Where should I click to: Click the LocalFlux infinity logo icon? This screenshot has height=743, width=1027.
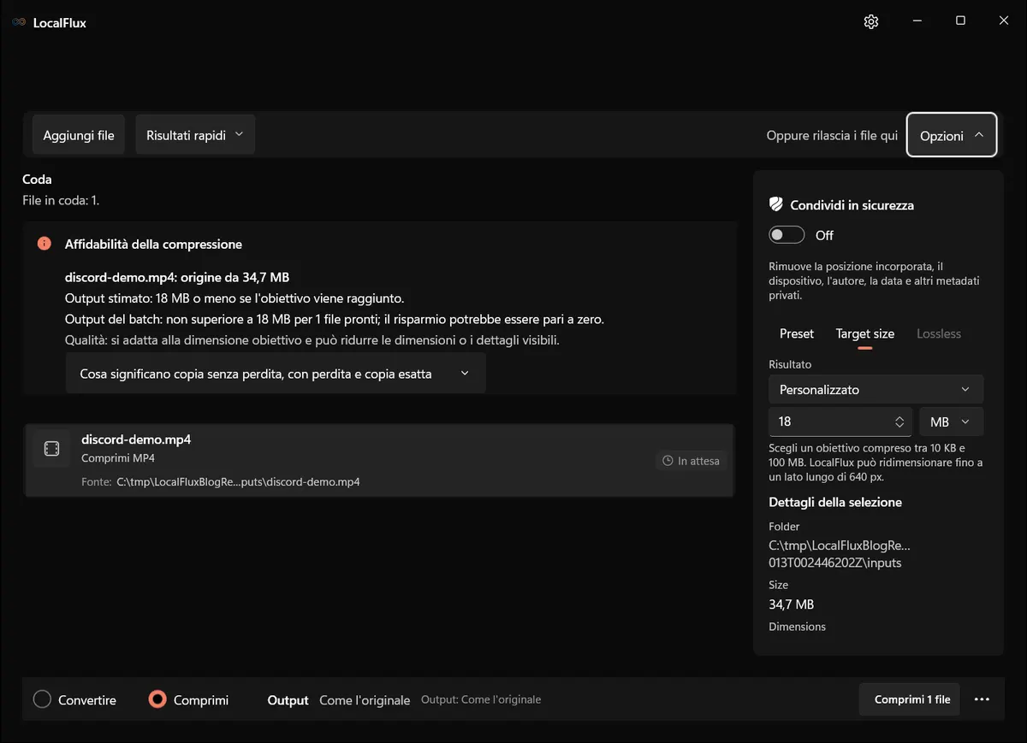tap(19, 22)
